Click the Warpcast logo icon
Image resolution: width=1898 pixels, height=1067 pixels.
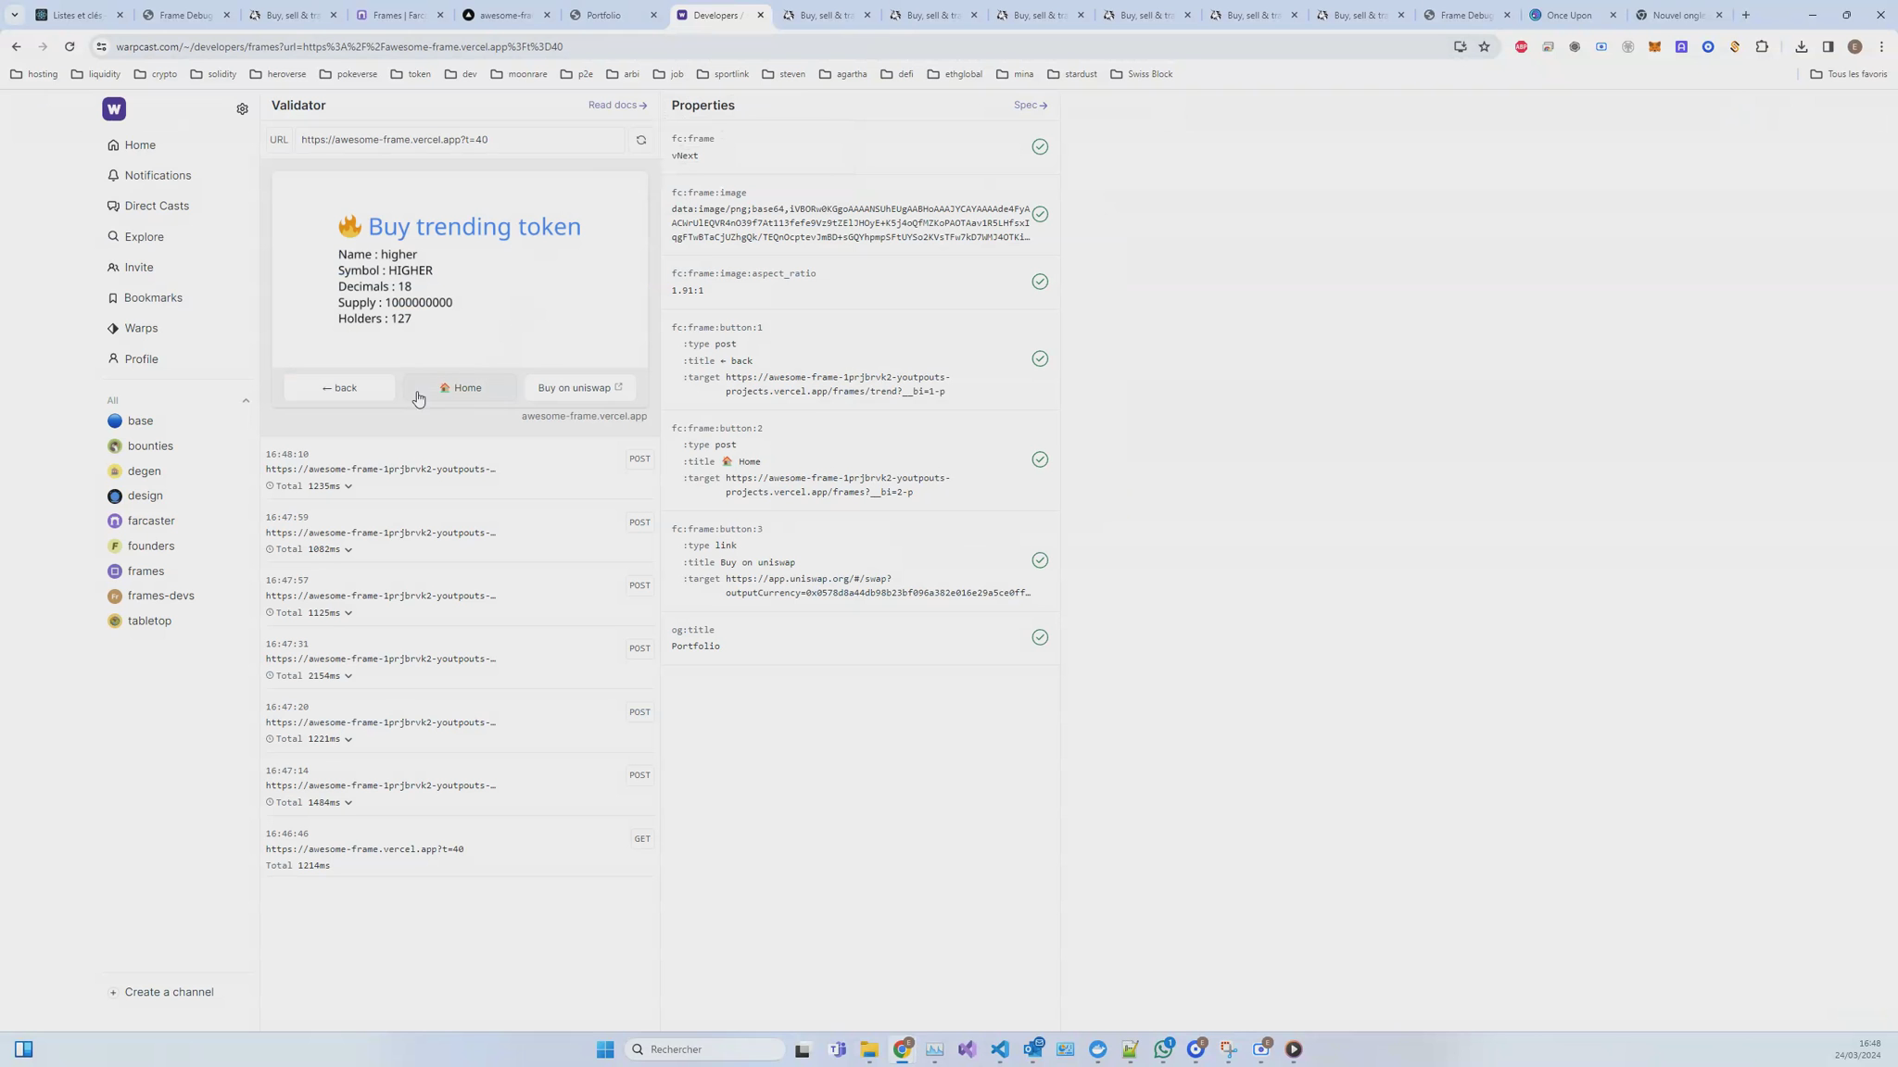114,109
